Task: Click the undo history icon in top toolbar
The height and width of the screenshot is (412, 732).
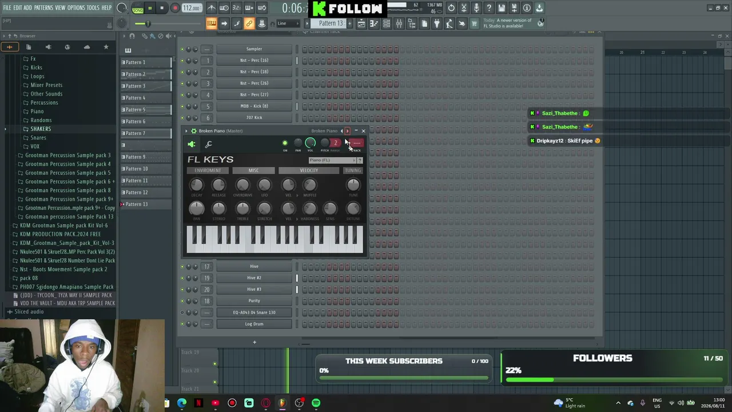Action: tap(451, 8)
